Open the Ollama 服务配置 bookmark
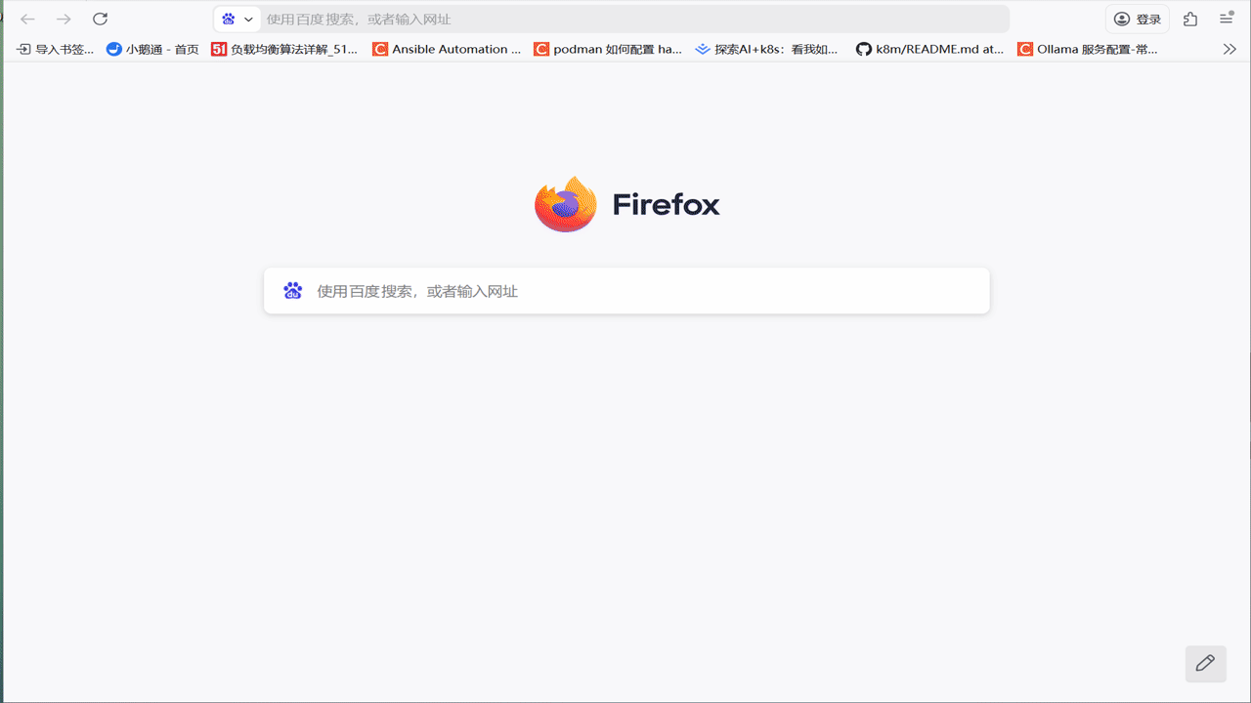 1088,49
